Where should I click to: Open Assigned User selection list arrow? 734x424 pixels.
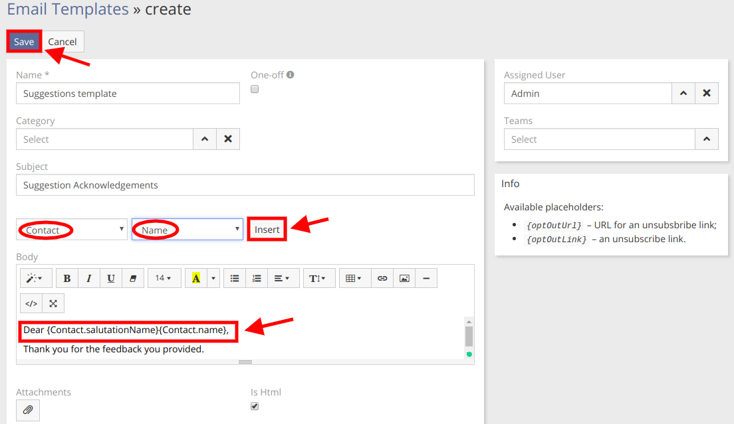tap(683, 94)
